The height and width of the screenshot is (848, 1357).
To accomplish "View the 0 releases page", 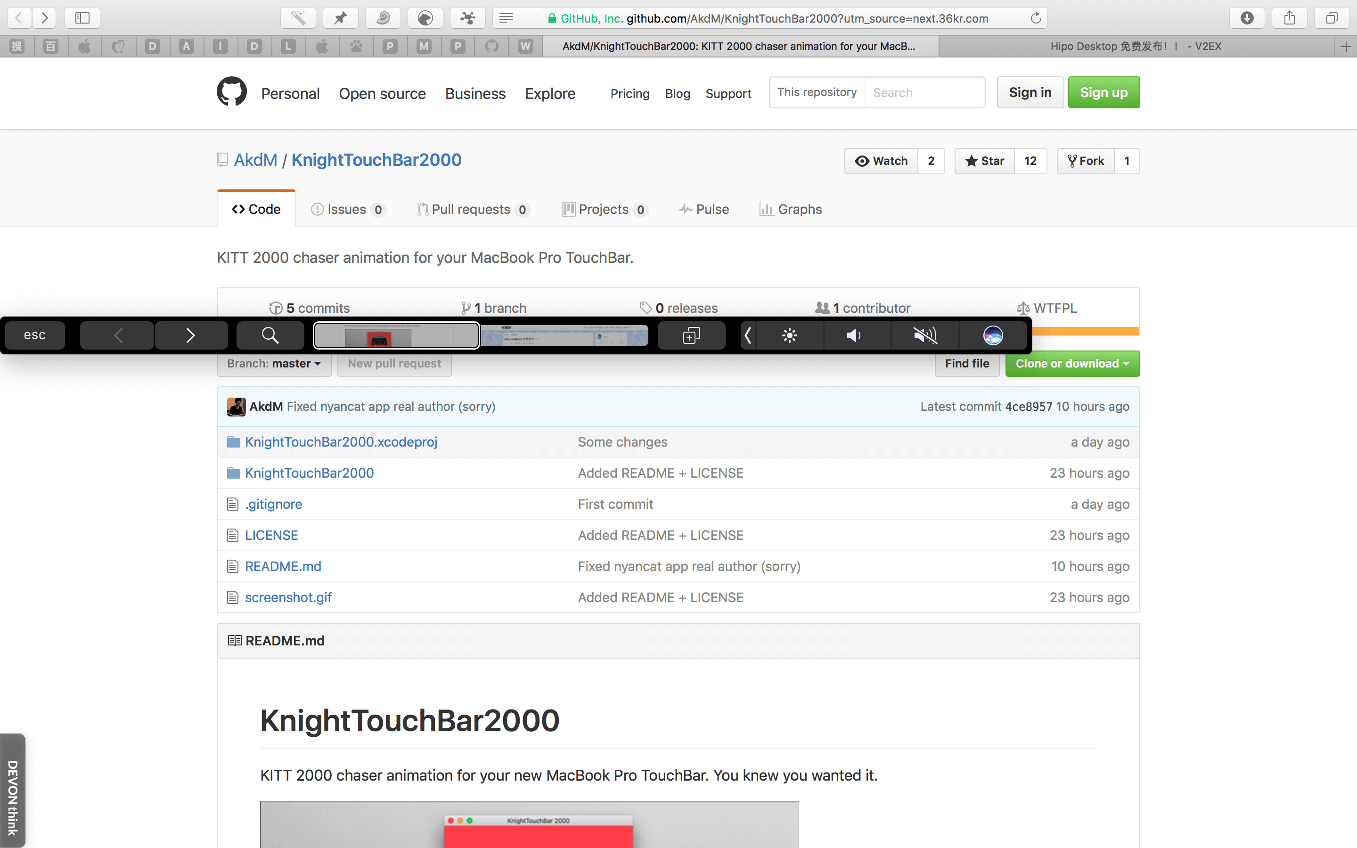I will (678, 308).
